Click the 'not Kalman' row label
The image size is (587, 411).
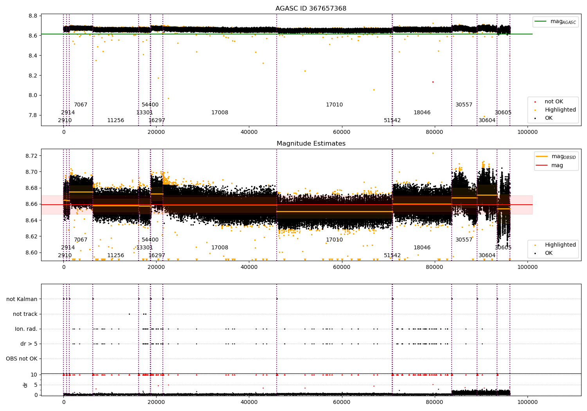pyautogui.click(x=22, y=299)
